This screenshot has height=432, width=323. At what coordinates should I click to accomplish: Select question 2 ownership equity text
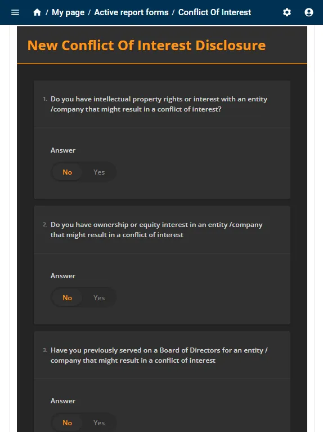click(156, 230)
